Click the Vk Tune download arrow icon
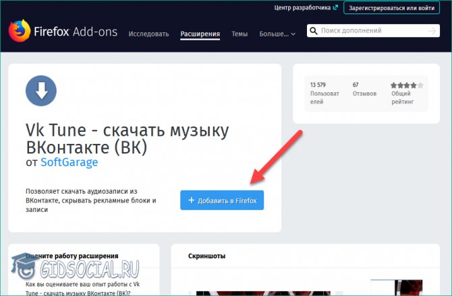The height and width of the screenshot is (296, 452). pyautogui.click(x=41, y=91)
